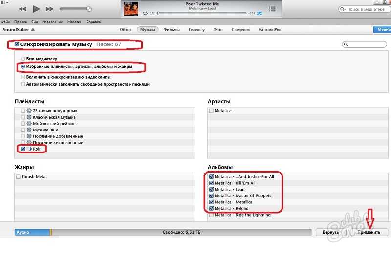Toggle the shuffle icon in the player

point(260,13)
